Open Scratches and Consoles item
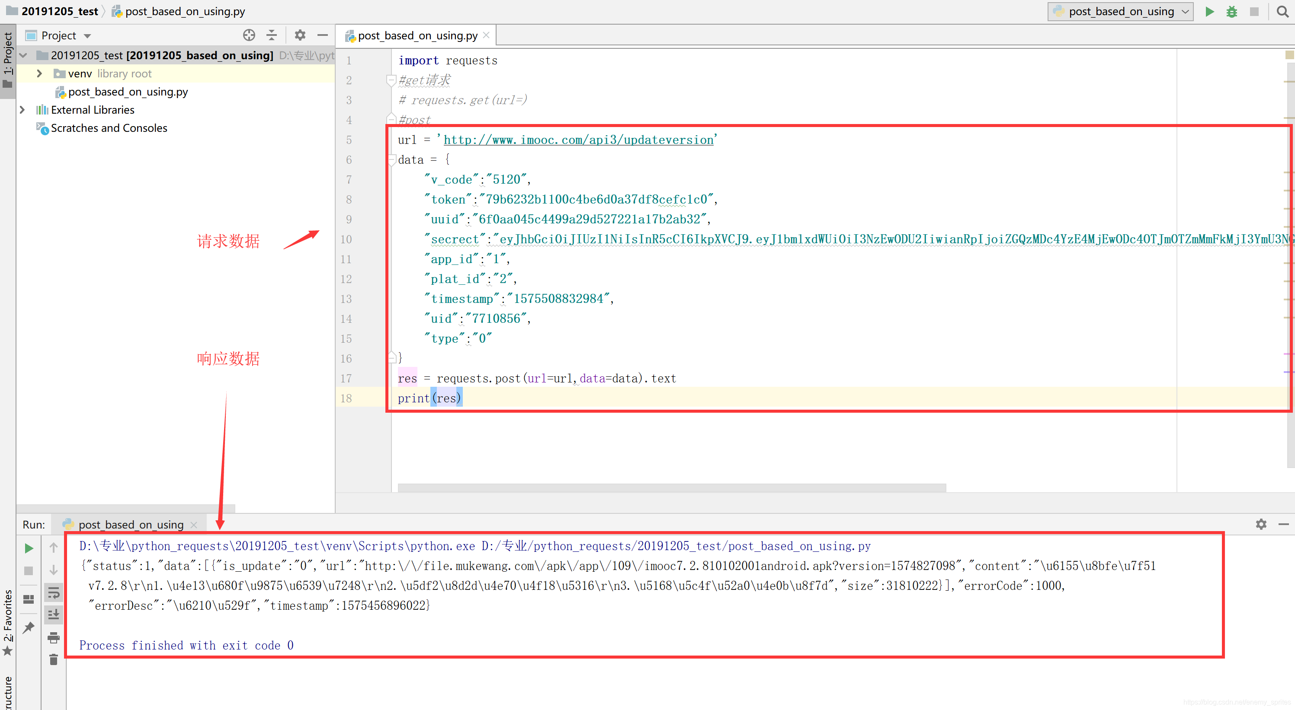1295x710 pixels. (x=109, y=128)
